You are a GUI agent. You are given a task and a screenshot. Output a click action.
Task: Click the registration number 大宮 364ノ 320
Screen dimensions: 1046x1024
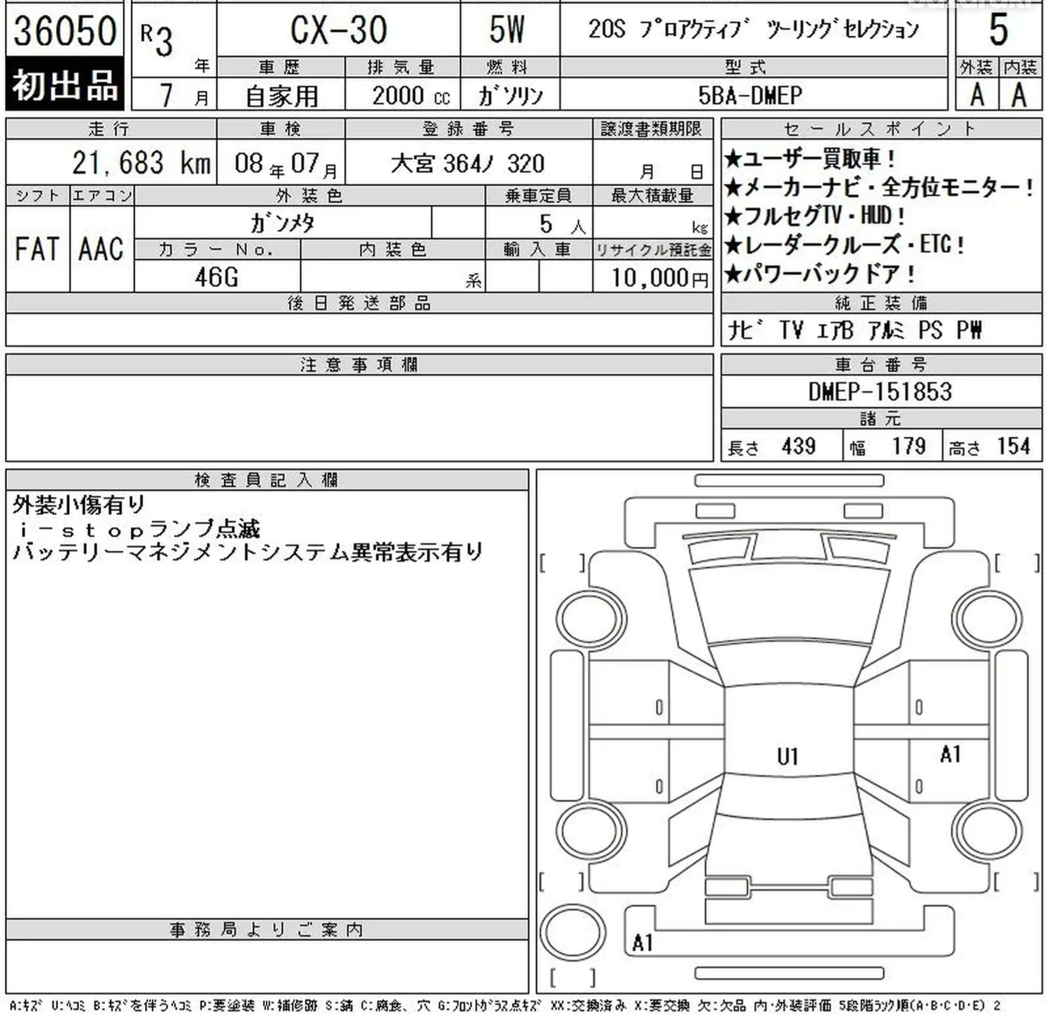pyautogui.click(x=468, y=163)
